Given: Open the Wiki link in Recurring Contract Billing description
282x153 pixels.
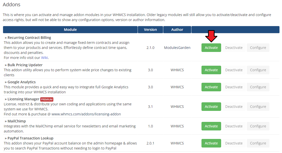Looking at the screenshot, I should coord(45,58).
